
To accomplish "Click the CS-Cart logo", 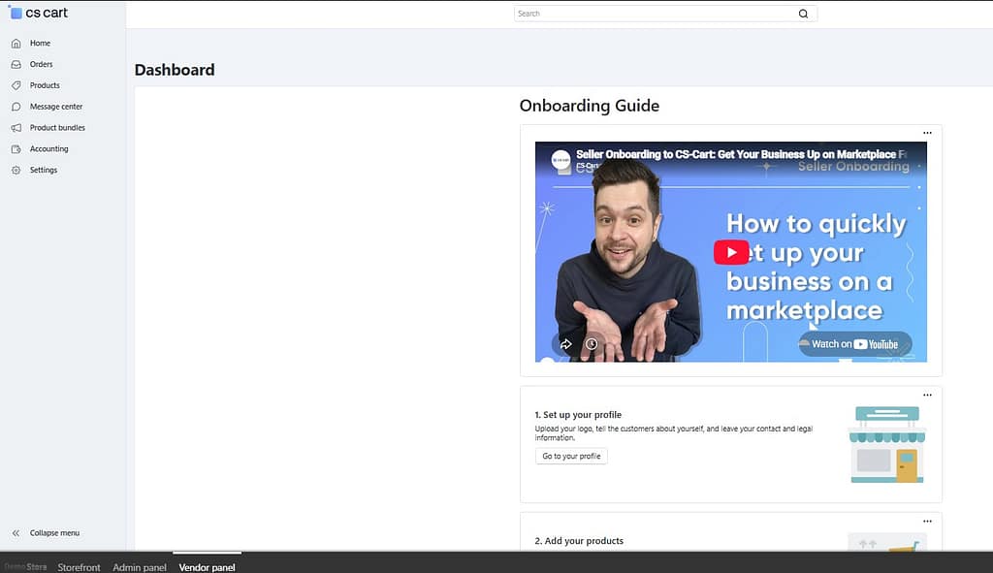I will [x=38, y=13].
